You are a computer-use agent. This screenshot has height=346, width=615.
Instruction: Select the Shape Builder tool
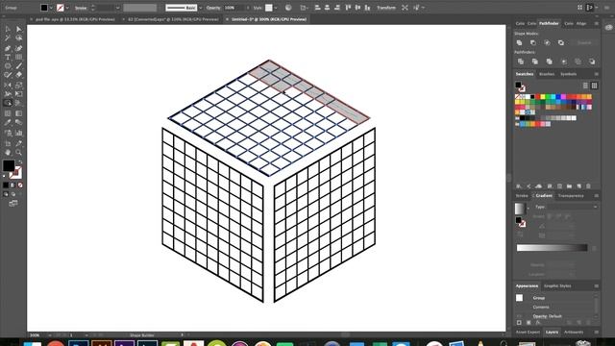(8, 103)
